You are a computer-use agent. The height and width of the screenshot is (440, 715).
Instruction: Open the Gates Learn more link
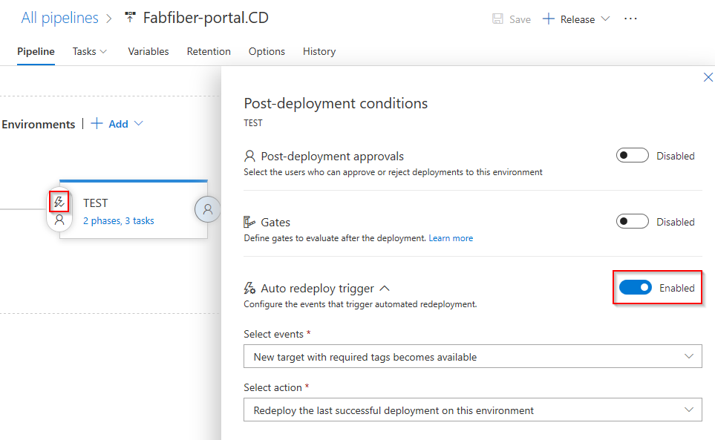click(x=451, y=238)
